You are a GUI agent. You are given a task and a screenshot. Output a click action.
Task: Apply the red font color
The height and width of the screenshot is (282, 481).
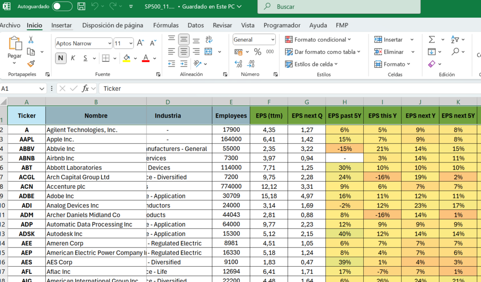tap(145, 58)
